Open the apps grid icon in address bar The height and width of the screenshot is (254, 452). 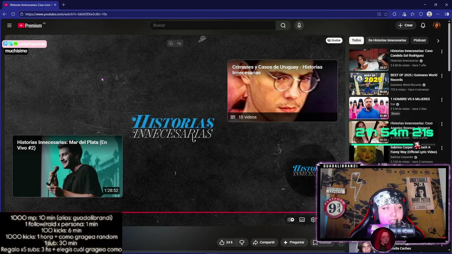(379, 14)
